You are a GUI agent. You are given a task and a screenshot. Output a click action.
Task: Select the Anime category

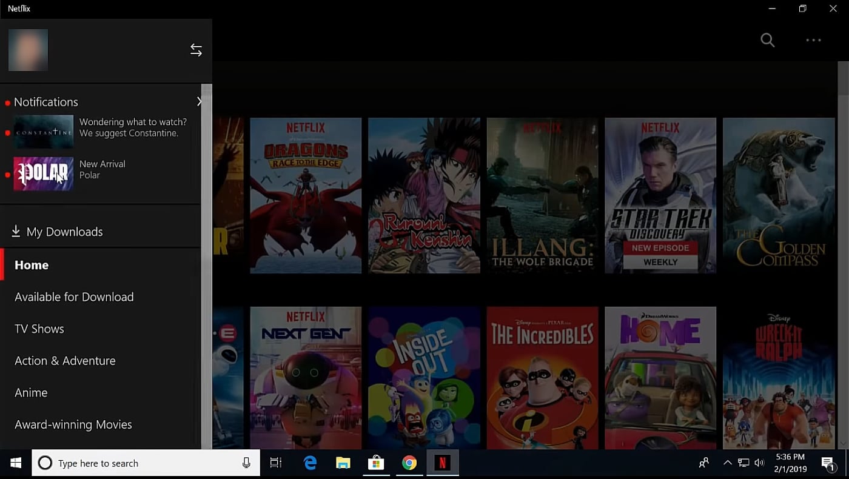pyautogui.click(x=31, y=392)
